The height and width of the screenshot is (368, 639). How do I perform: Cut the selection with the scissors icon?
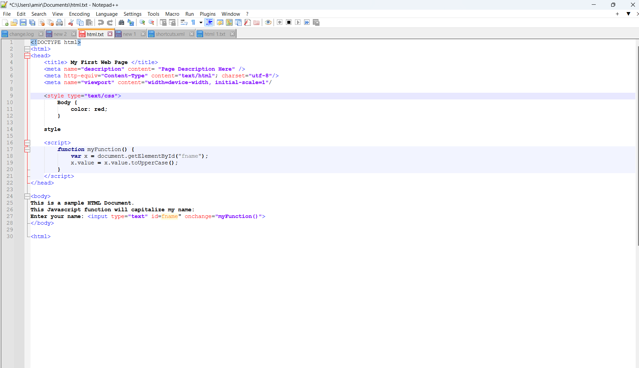pyautogui.click(x=71, y=22)
